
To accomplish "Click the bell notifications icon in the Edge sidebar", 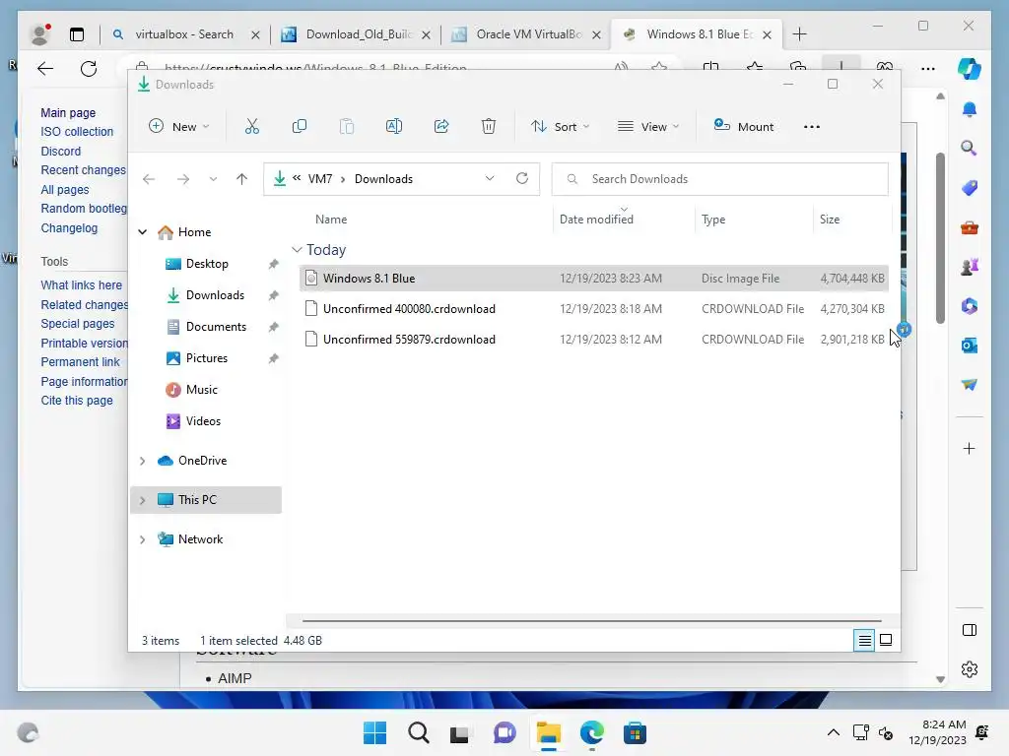I will coord(970,109).
